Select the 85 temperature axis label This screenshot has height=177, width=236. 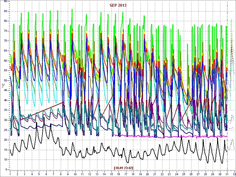pos(5,11)
